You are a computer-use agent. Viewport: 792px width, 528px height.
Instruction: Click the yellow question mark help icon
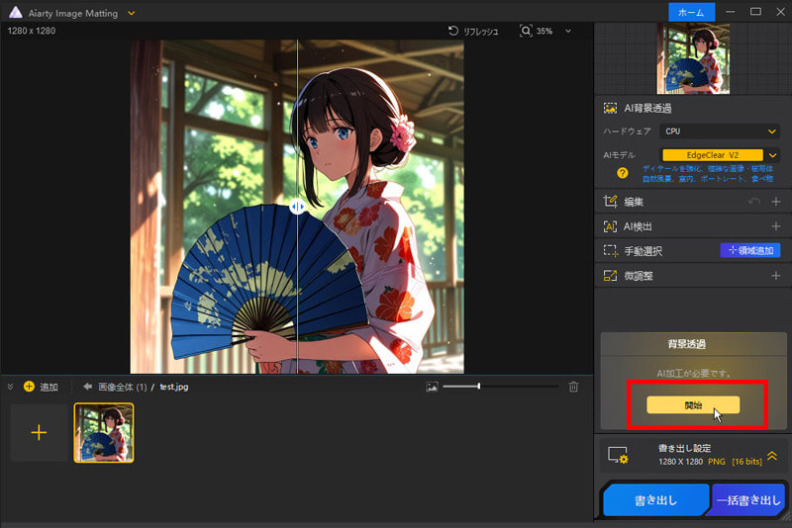623,173
